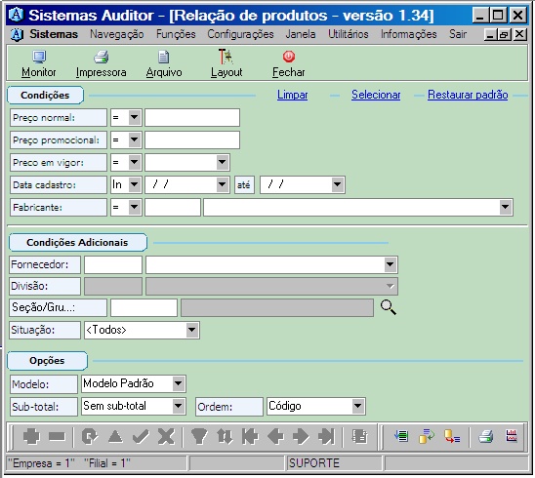
Task: Open the Modelo Padrão dropdown
Action: pos(179,383)
